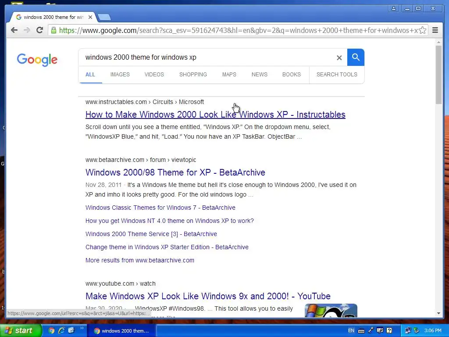
Task: Open 'Windows 2000 Theme Service [3]' link
Action: tap(151, 234)
